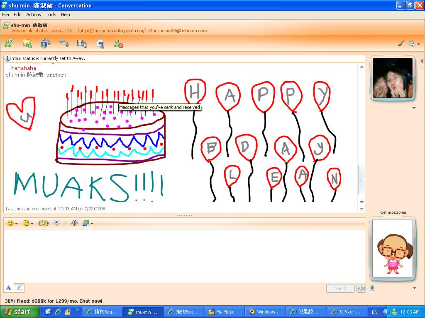
Task: Switch to My Music taskbar window
Action: click(224, 312)
